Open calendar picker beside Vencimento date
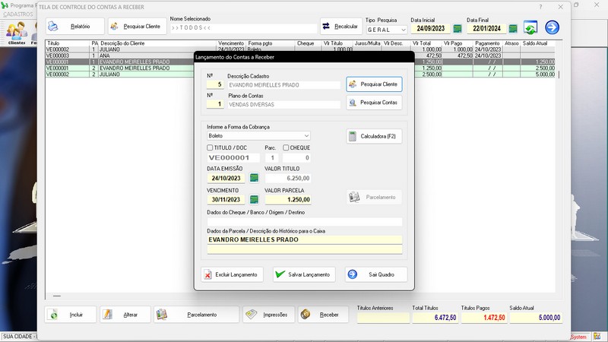This screenshot has height=342, width=608. point(254,199)
